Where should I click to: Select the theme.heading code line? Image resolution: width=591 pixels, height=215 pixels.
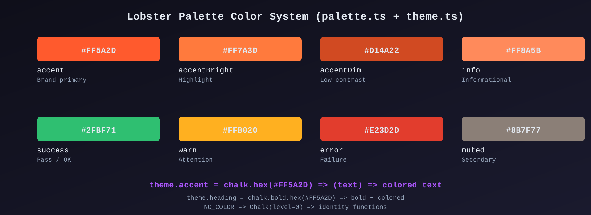(295, 198)
